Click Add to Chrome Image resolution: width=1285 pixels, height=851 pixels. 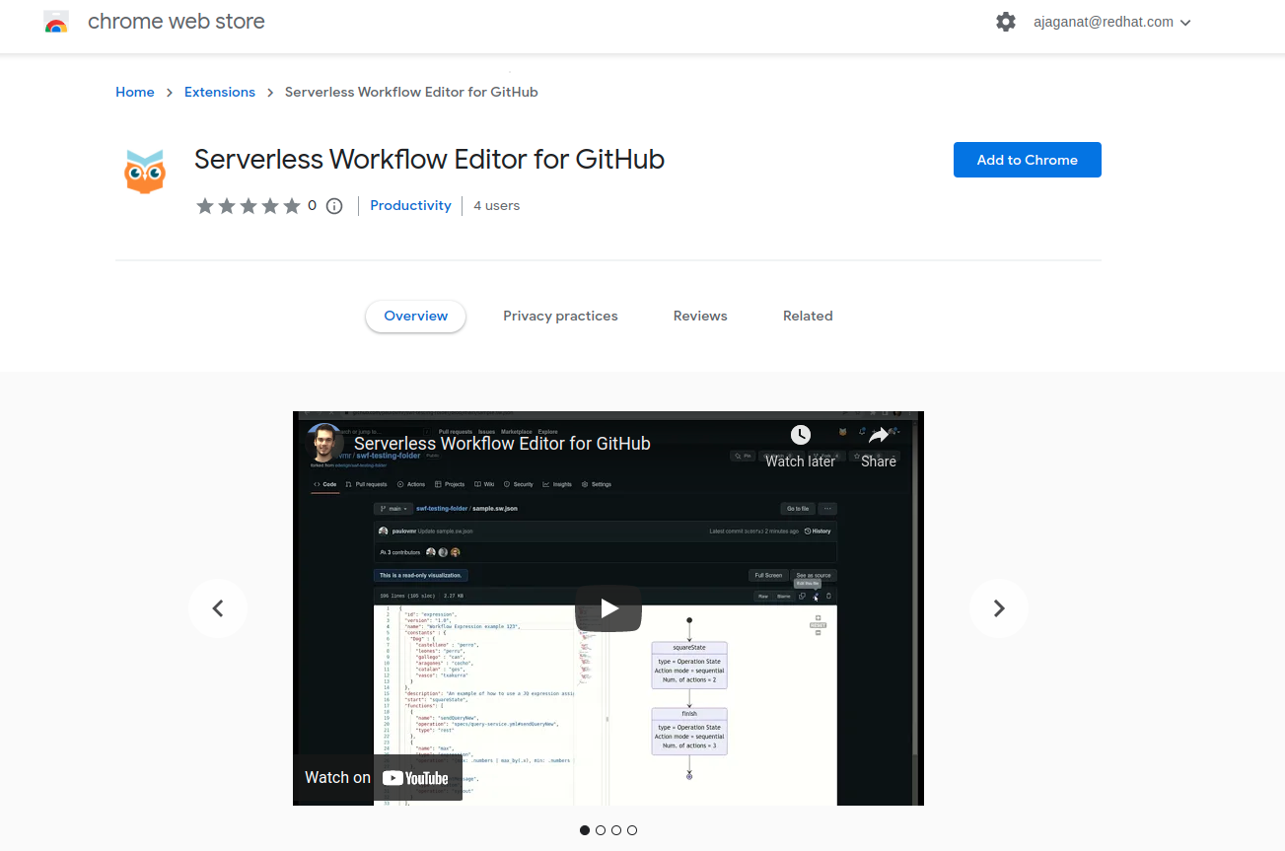1027,159
